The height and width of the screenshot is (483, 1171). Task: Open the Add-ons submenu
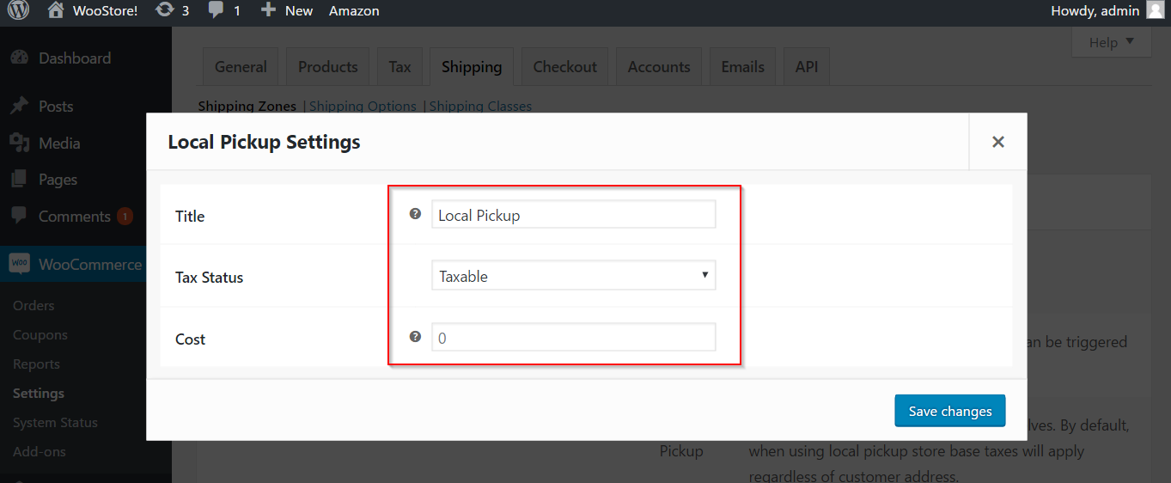pyautogui.click(x=40, y=452)
